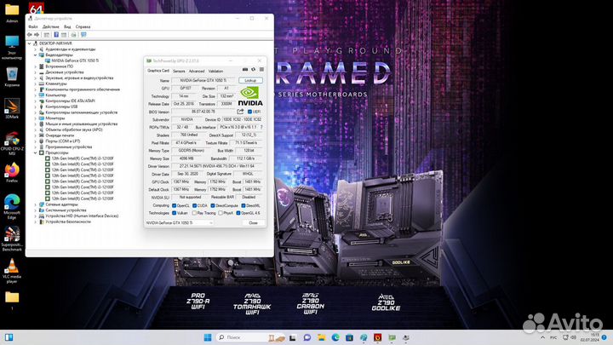Image resolution: width=613 pixels, height=345 pixels.
Task: Select the DESKTOP root node in Device Manager
Action: pos(55,43)
